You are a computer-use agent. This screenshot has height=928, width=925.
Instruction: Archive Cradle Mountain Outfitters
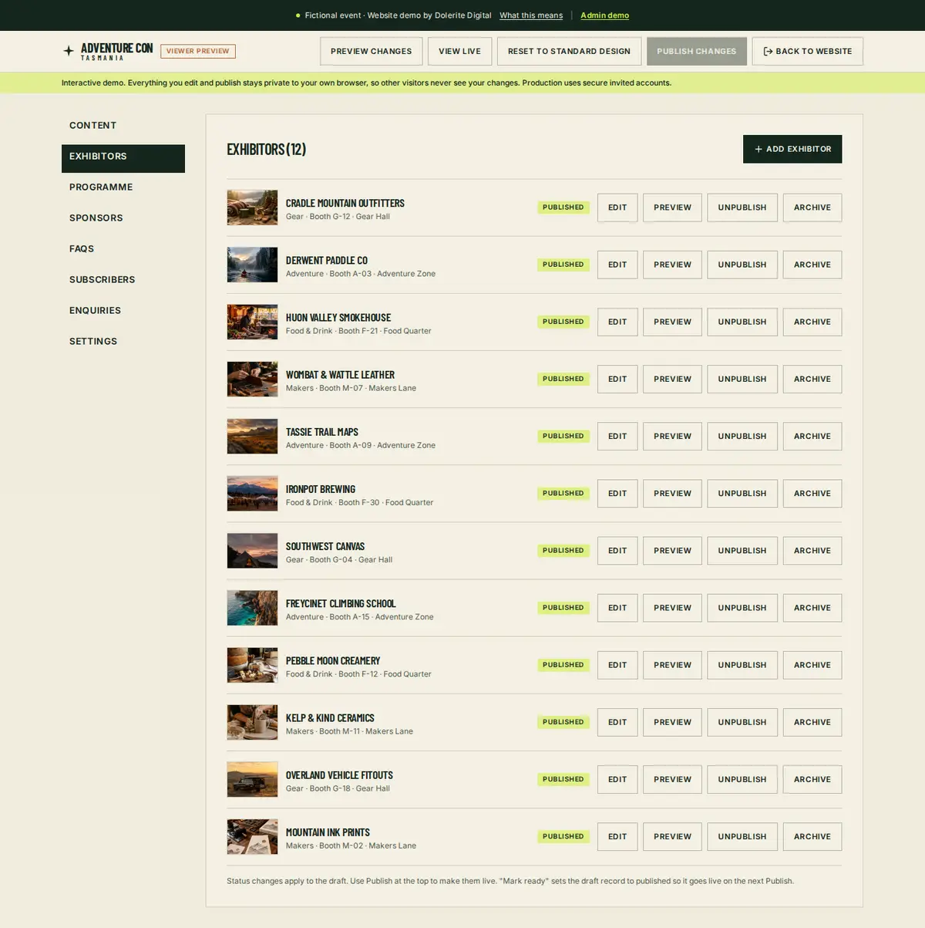[812, 208]
